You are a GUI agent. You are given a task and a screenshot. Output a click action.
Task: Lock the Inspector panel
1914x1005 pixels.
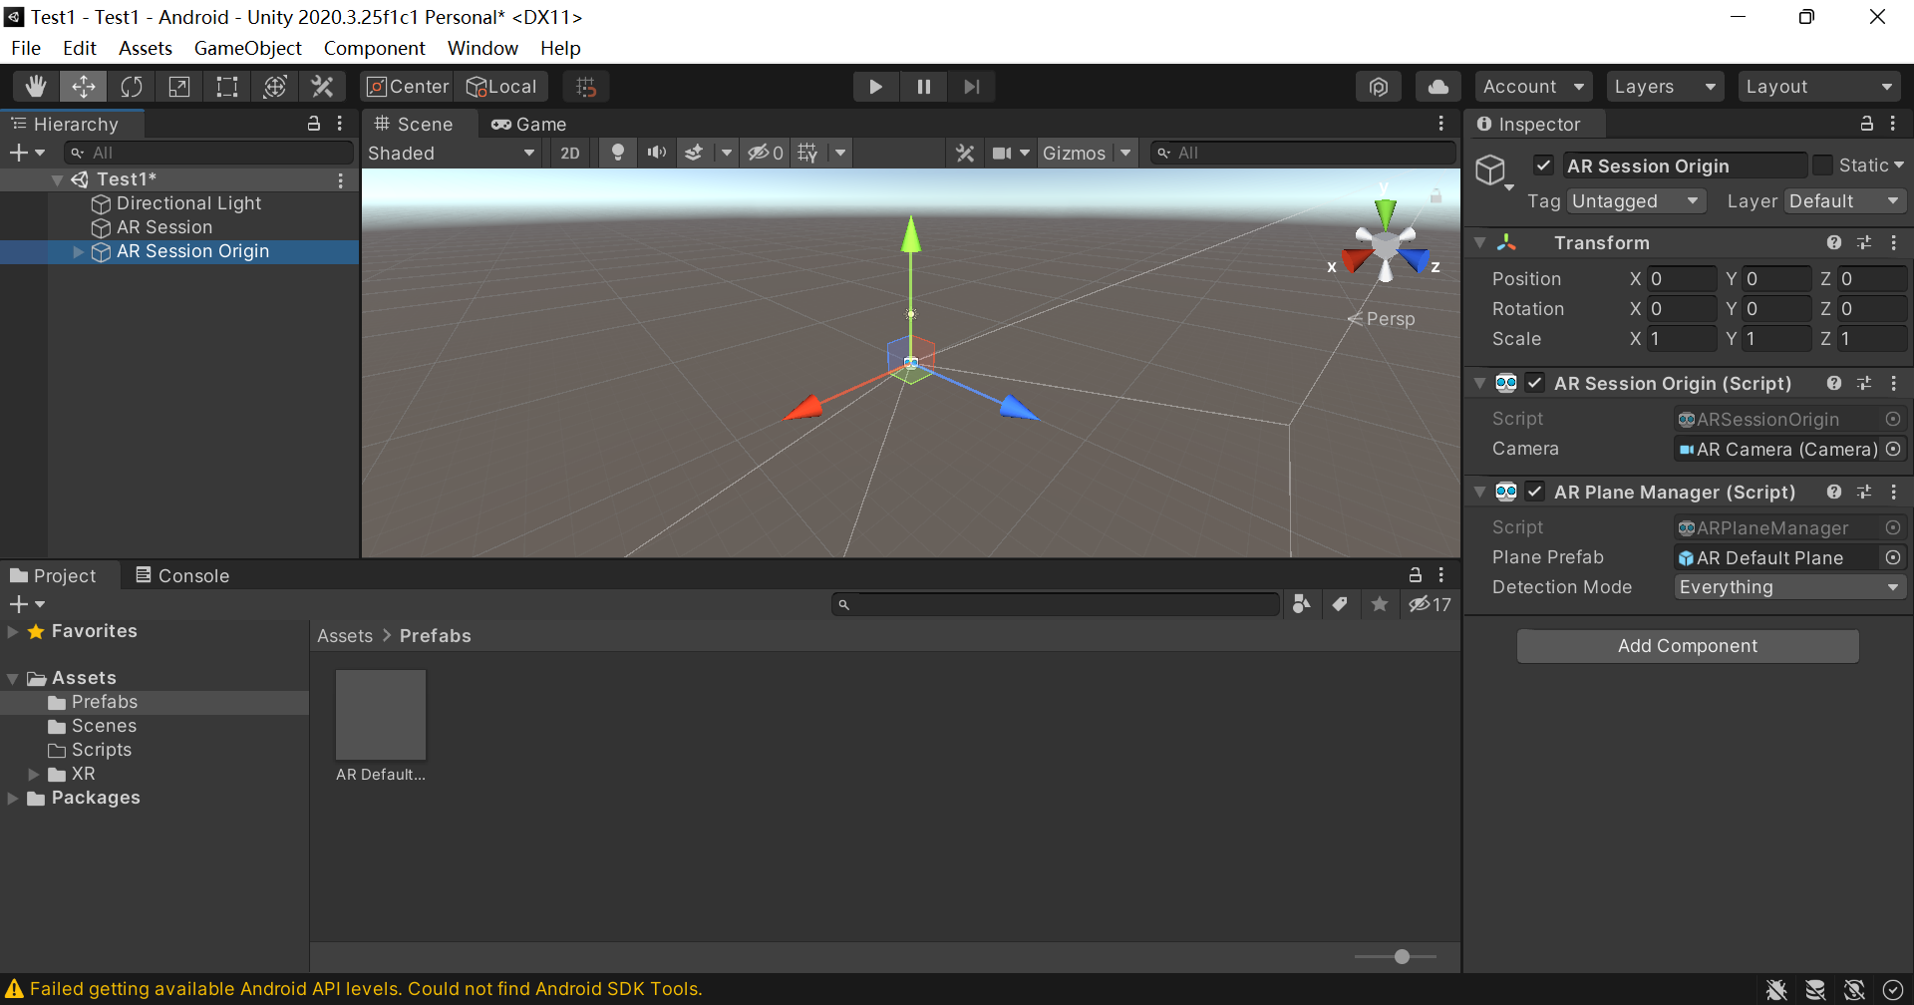[1867, 124]
